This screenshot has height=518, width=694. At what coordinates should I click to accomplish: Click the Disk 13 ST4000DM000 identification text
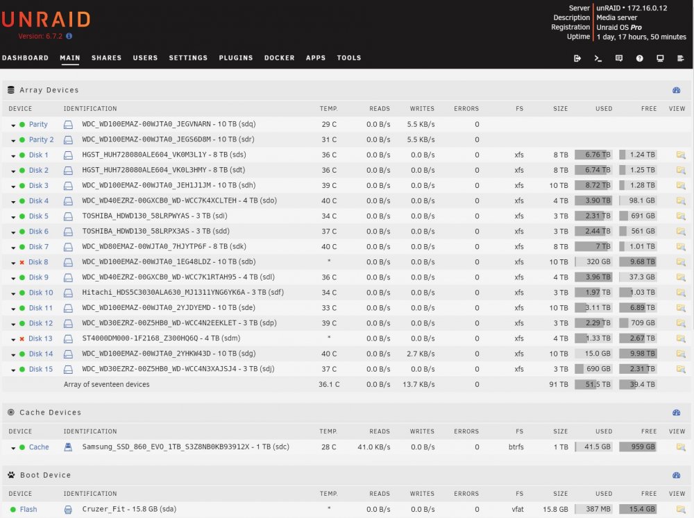161,338
